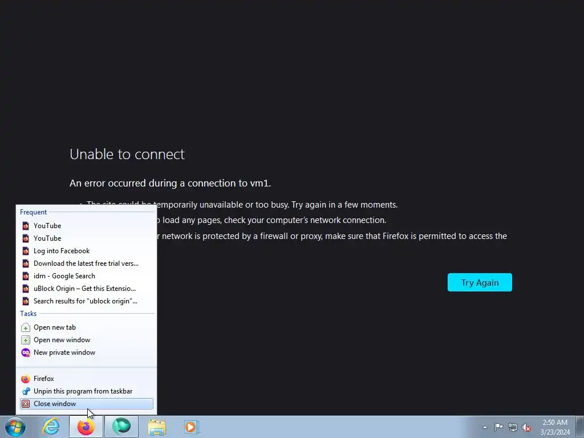Open Search results for "ublock origin" entry
Screen dimensions: 584x438
pyautogui.click(x=87, y=301)
